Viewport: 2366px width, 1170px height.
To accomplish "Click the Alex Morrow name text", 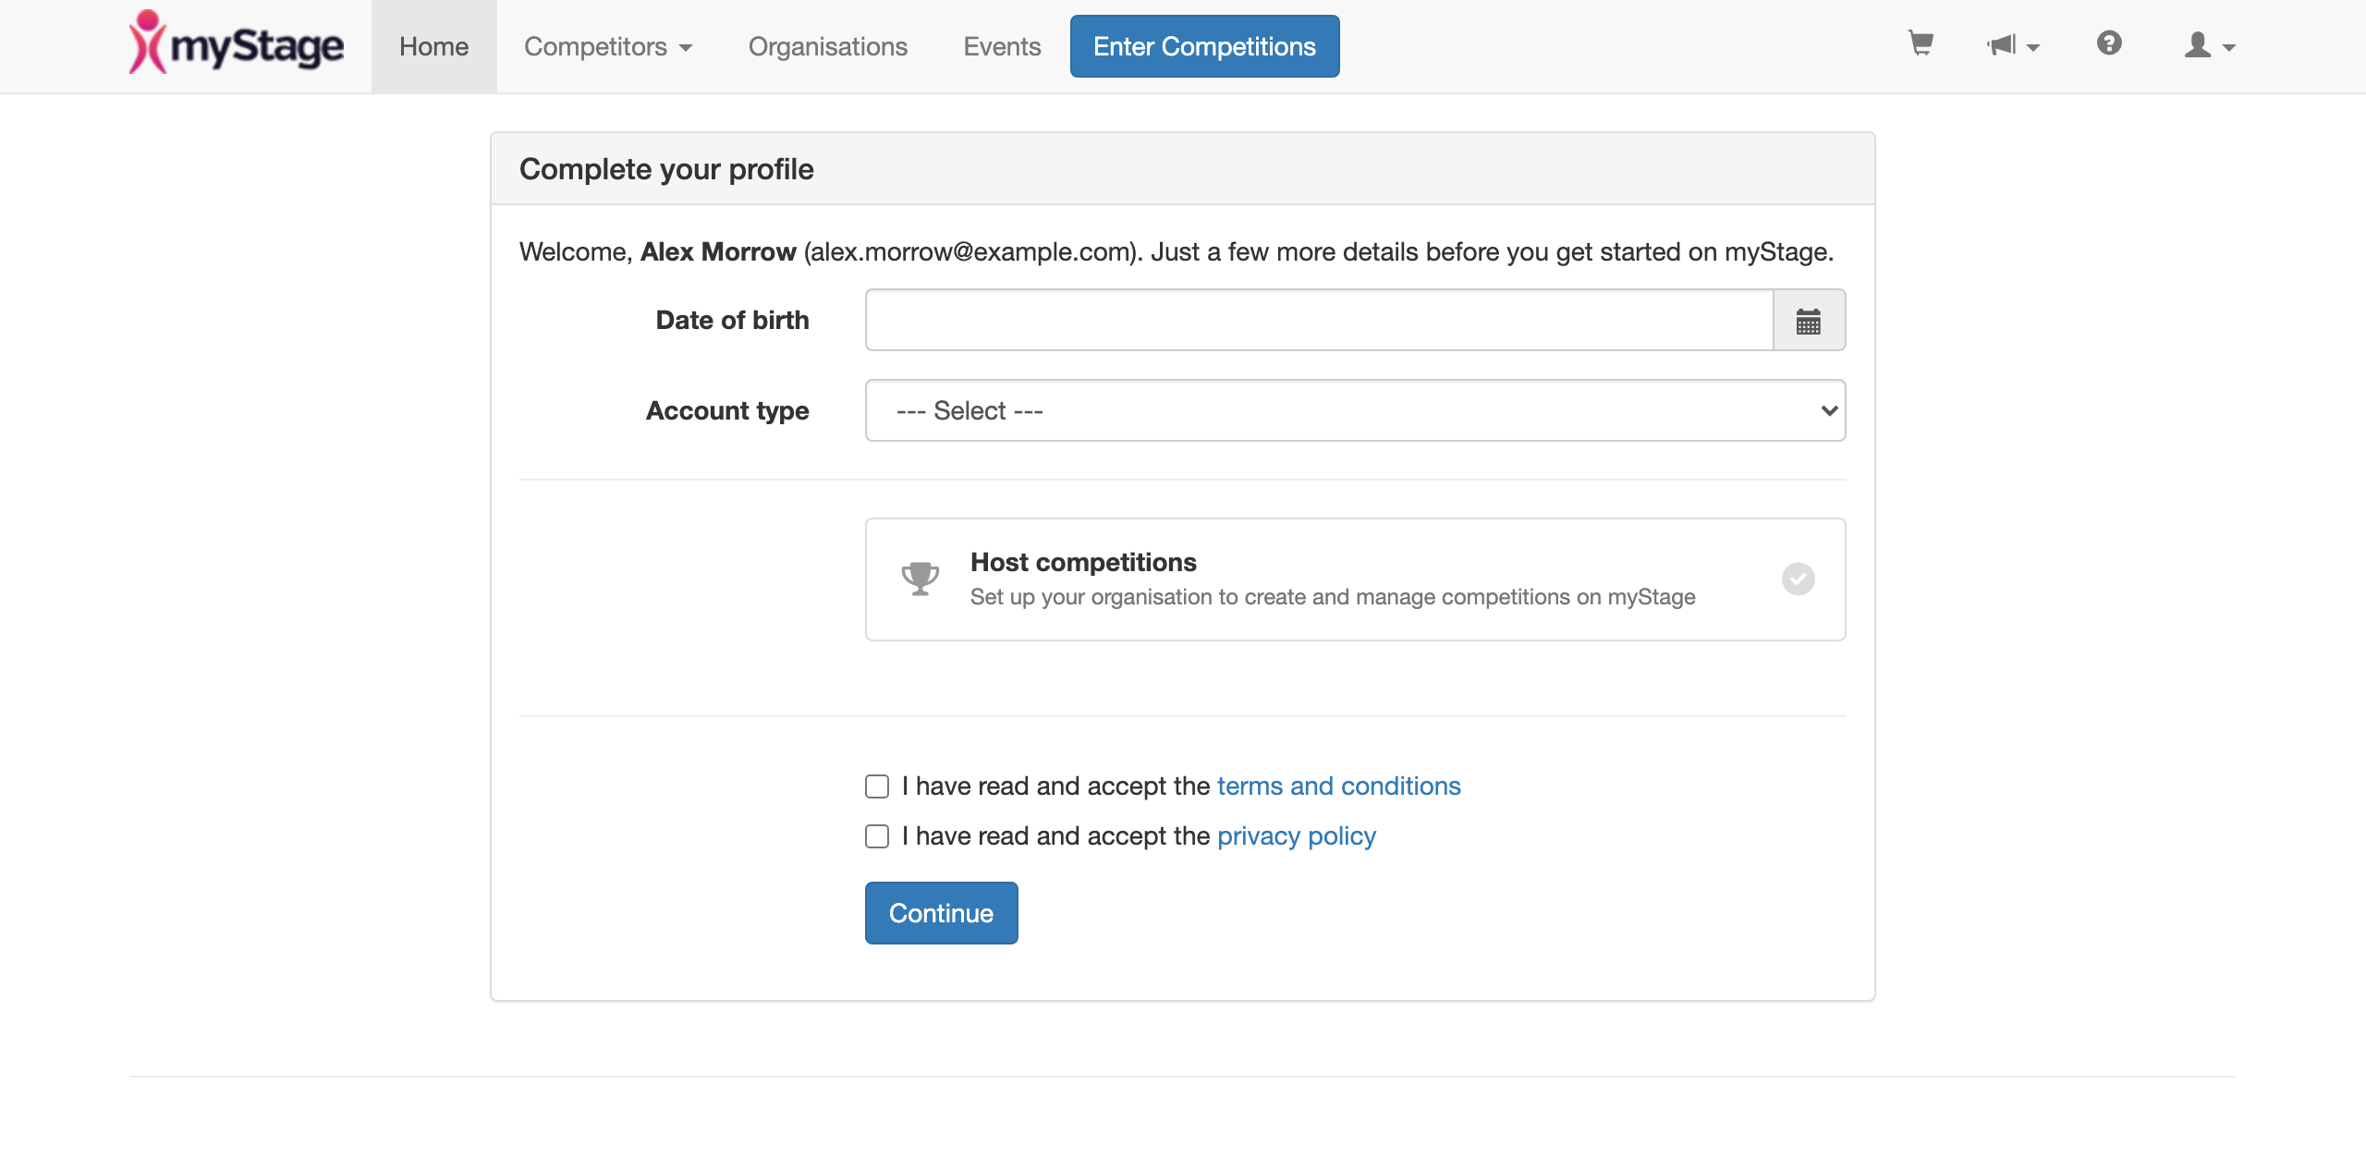I will click(x=718, y=252).
